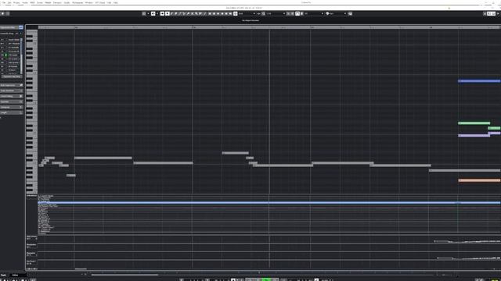The height and width of the screenshot is (281, 501).
Task: Toggle the Snap button in toolbar
Action: point(236,14)
